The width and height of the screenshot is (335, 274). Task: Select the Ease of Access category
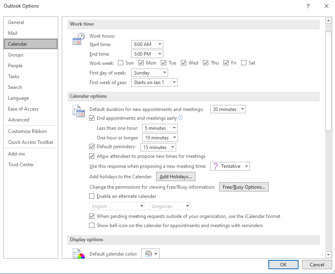[x=30, y=109]
